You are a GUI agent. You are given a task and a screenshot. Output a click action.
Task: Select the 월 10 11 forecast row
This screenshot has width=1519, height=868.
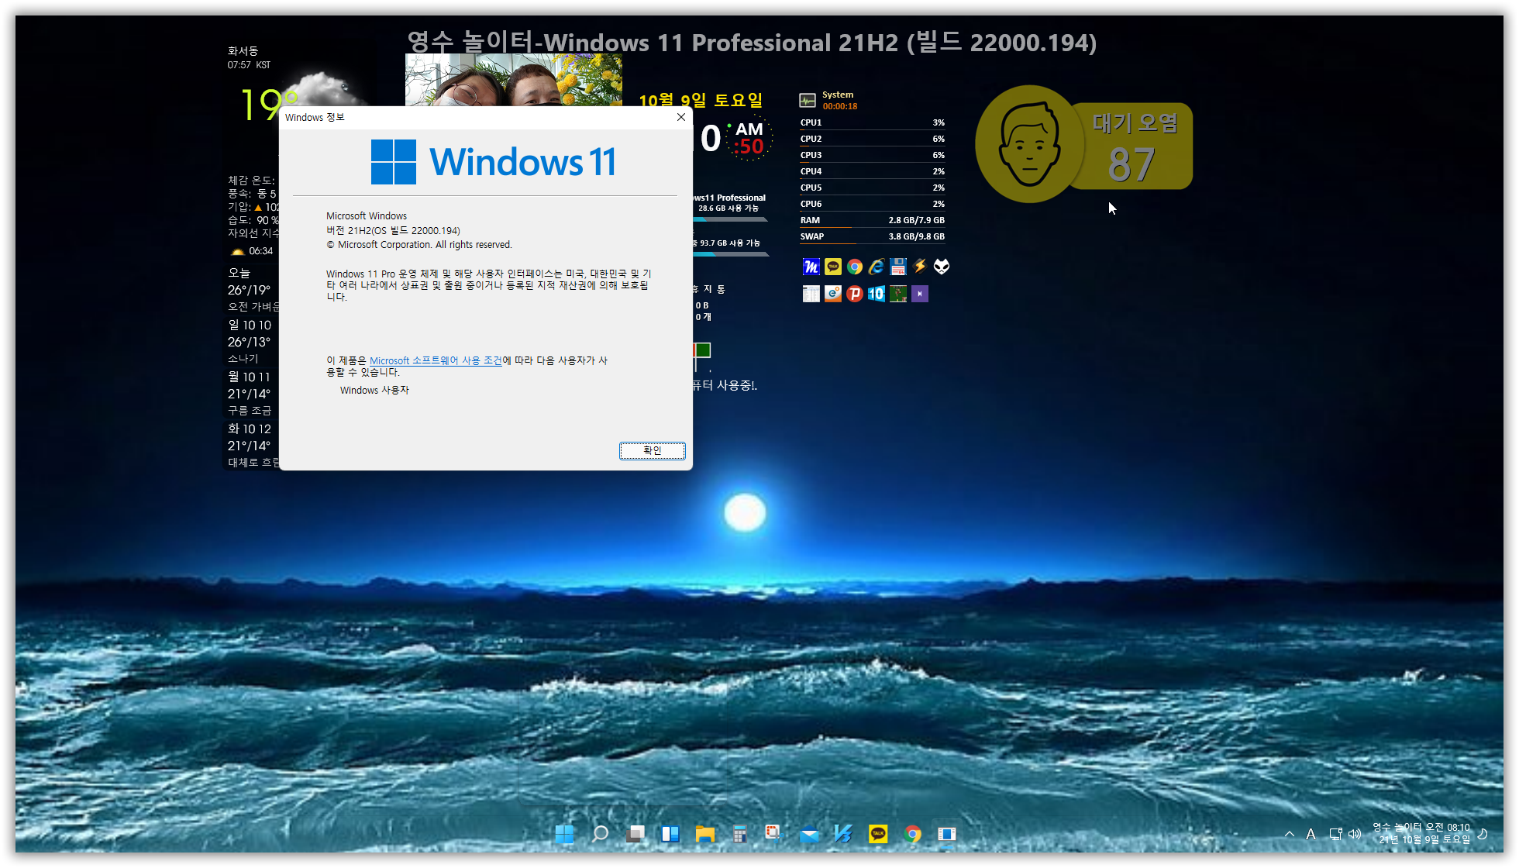point(252,393)
